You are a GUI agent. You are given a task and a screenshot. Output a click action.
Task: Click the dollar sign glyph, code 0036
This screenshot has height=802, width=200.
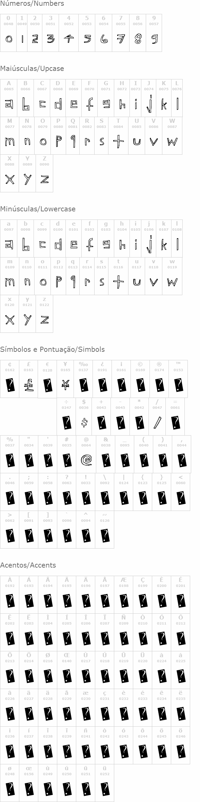click(84, 417)
